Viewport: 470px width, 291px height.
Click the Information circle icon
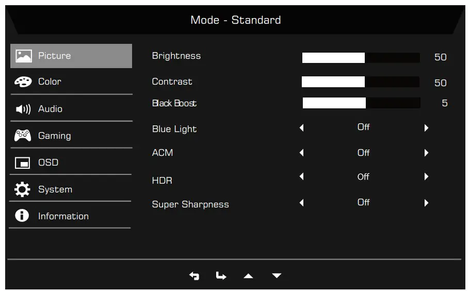(22, 216)
